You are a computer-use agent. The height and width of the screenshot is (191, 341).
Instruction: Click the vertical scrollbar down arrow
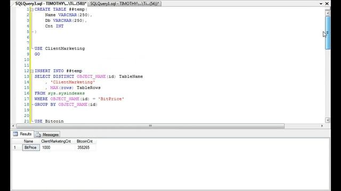tap(328, 120)
